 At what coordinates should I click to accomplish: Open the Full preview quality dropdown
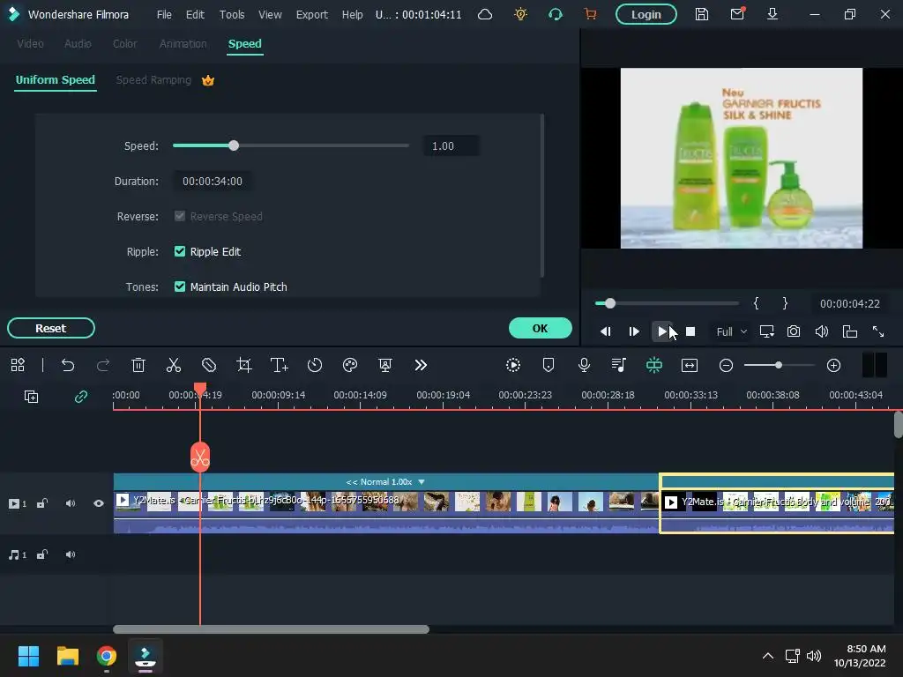pos(731,331)
